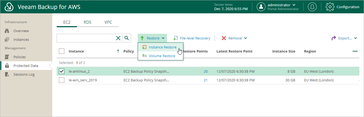364x117 pixels.
Task: Toggle ascending sort arrow on Instance column
Action: click(x=118, y=51)
